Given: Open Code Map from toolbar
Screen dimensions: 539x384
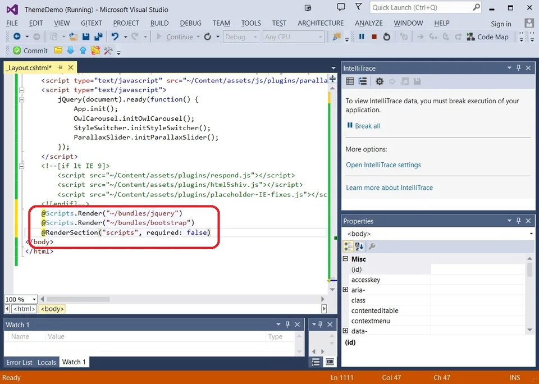Looking at the screenshot, I should [487, 37].
